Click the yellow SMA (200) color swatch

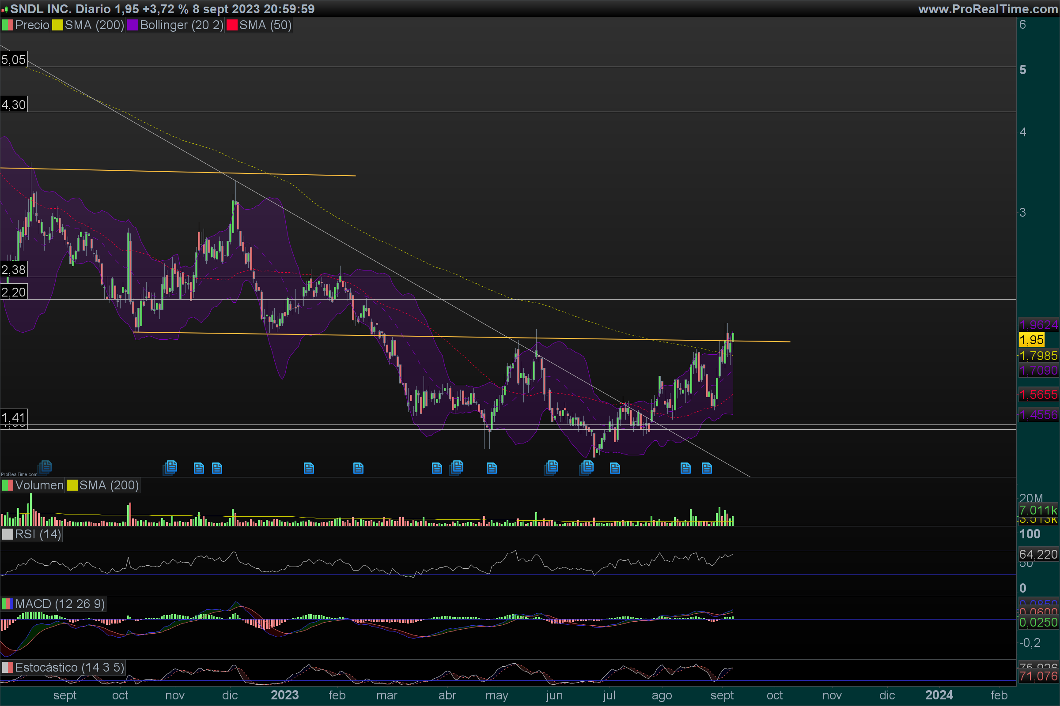click(57, 25)
